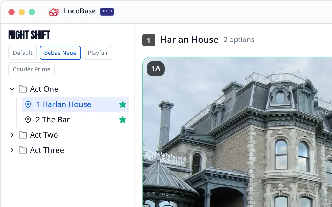Click the Bebas Neue font button
This screenshot has width=332, height=207.
(x=60, y=53)
